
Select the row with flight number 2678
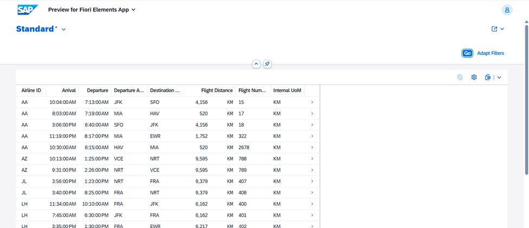[x=163, y=147]
